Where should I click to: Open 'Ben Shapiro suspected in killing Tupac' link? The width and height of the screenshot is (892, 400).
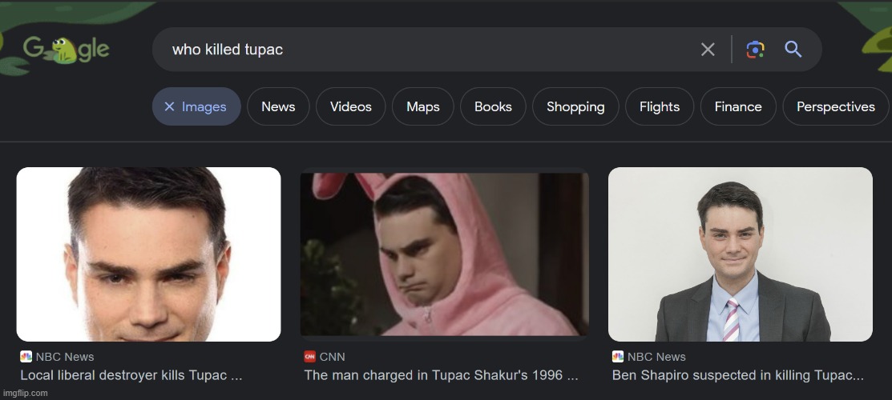(x=737, y=374)
